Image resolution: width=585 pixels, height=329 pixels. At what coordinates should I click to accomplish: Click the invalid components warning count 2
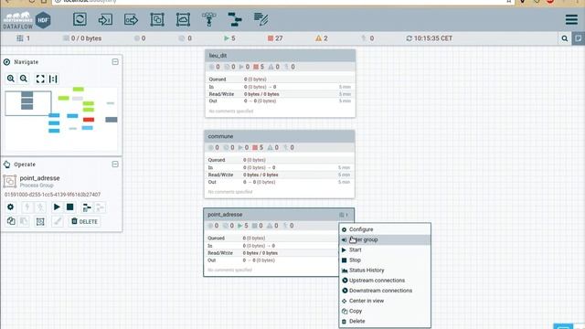tap(321, 38)
